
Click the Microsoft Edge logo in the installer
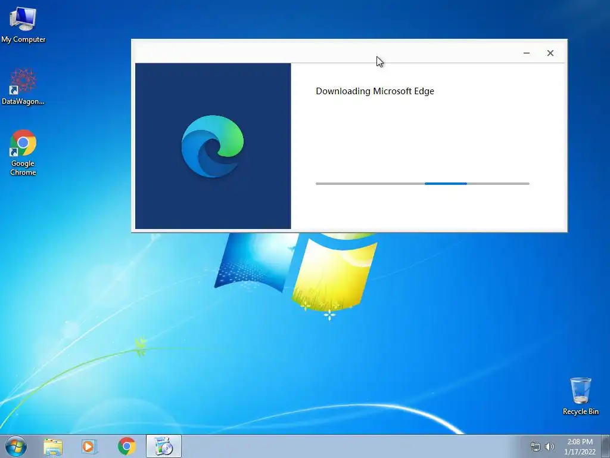[213, 147]
